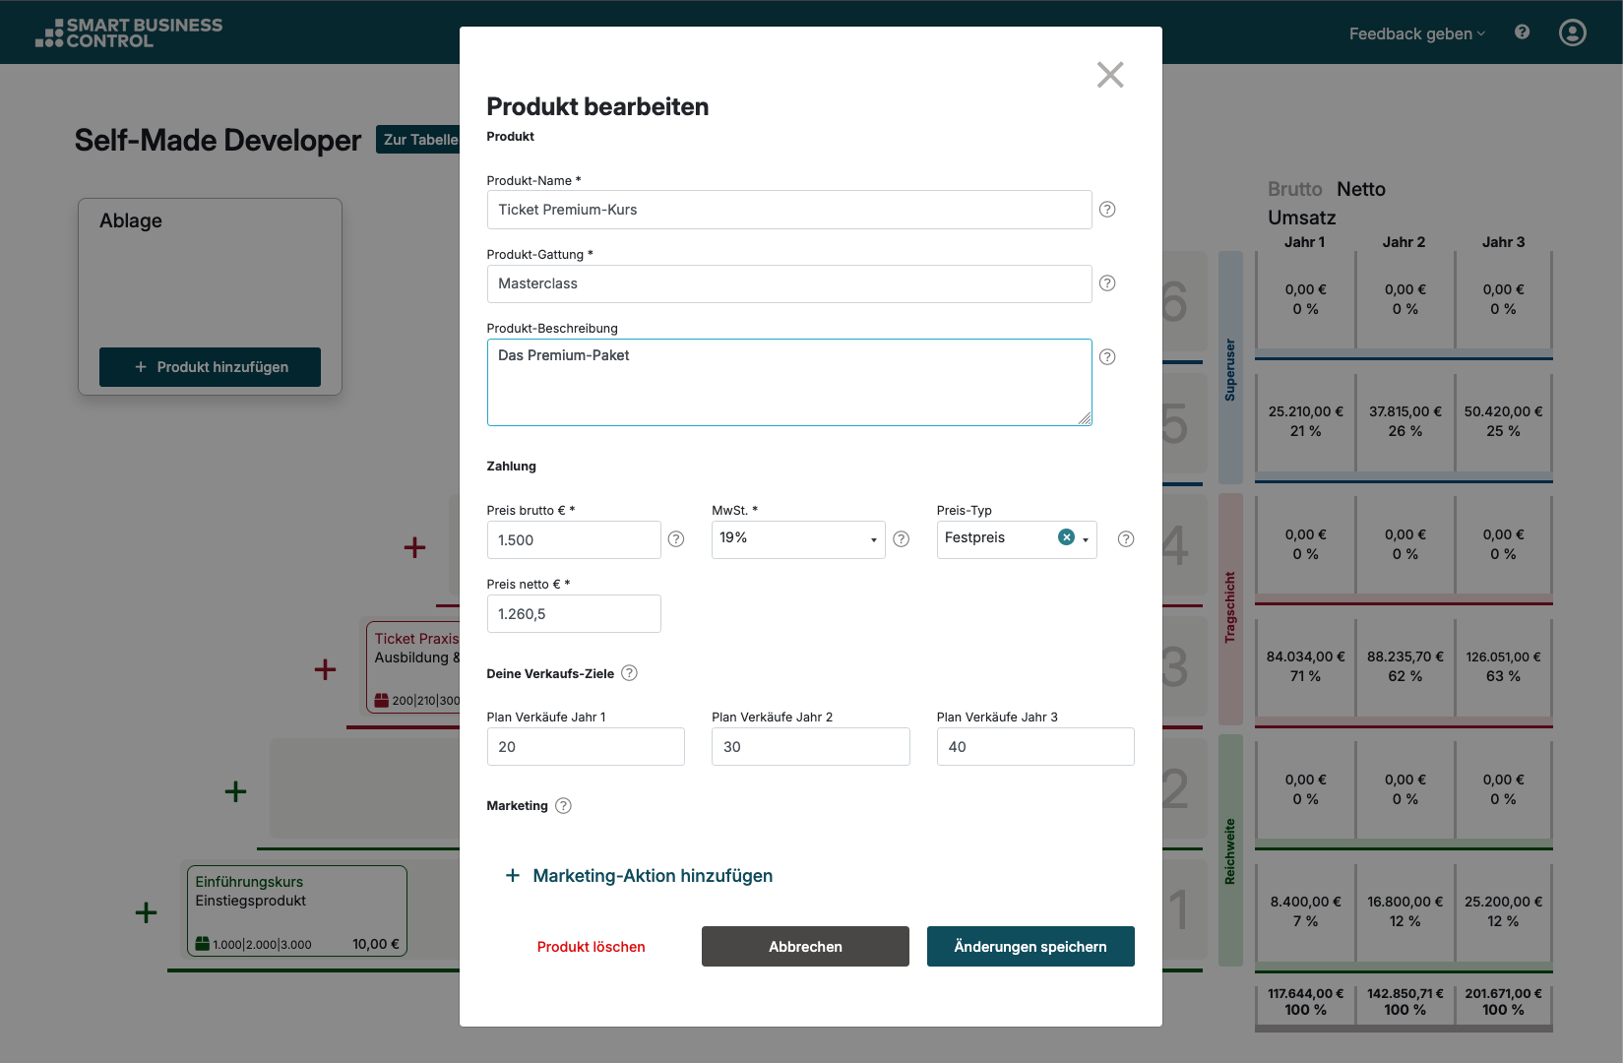This screenshot has height=1063, width=1623.
Task: Click into Produkt-Beschreibung text area
Action: (789, 382)
